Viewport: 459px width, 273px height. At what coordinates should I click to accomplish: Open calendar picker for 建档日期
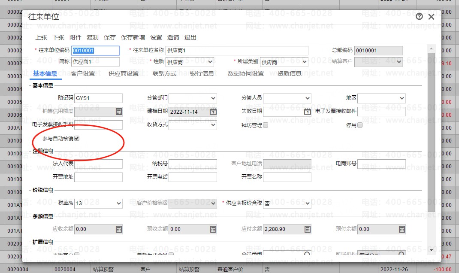213,112
